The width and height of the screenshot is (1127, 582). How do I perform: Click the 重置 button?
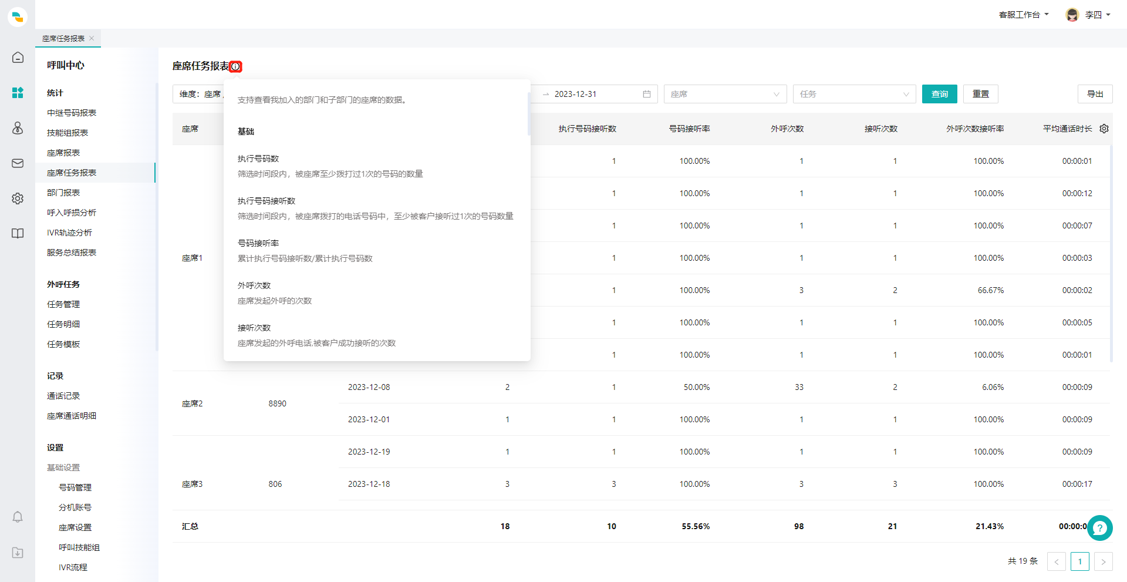[981, 94]
